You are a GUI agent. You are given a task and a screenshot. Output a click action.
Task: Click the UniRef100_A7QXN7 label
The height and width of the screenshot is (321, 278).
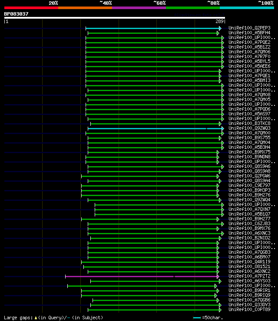(x=249, y=210)
